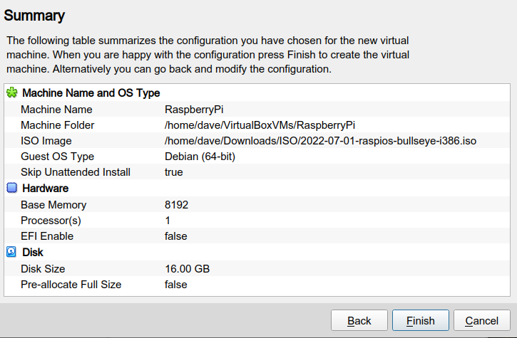
Task: Click the 8192 base memory value
Action: click(x=176, y=205)
